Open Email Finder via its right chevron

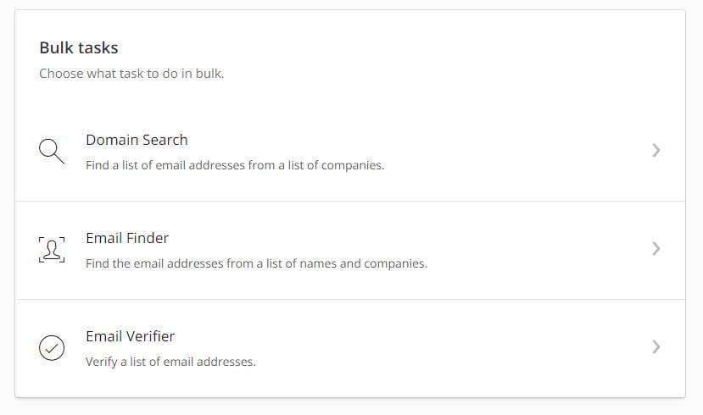click(x=656, y=248)
